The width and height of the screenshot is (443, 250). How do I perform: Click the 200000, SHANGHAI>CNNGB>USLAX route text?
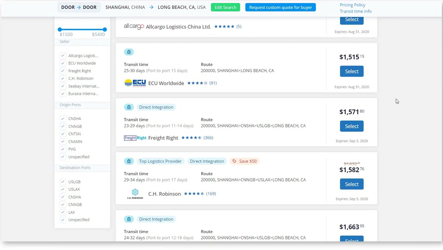coord(253,180)
